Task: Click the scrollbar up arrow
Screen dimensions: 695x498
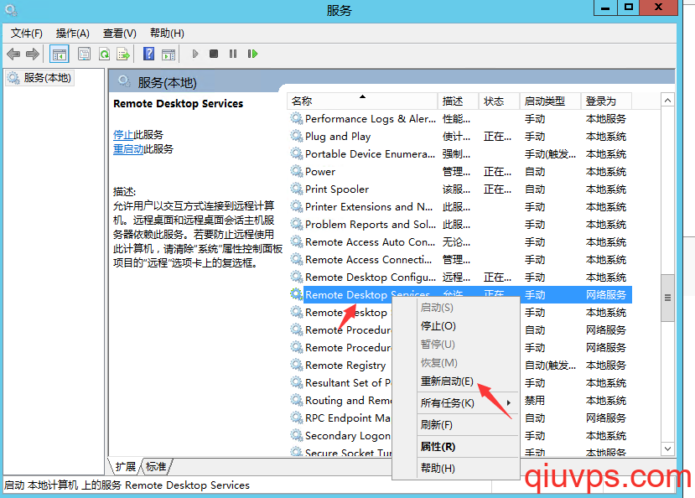Action: [x=667, y=101]
